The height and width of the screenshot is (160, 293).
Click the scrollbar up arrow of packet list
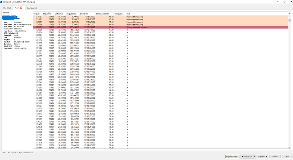point(290,14)
